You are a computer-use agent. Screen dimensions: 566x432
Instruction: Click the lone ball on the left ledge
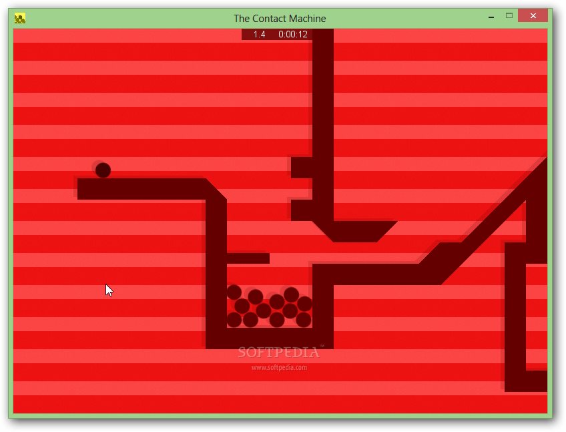click(103, 170)
